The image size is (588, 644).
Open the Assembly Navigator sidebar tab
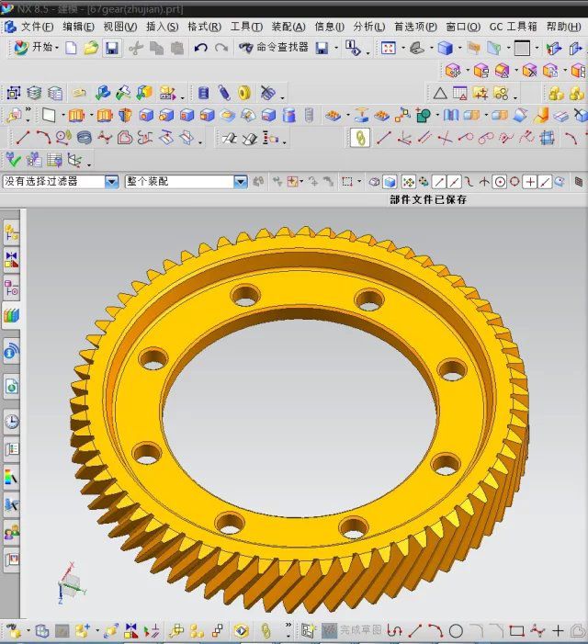coord(12,233)
